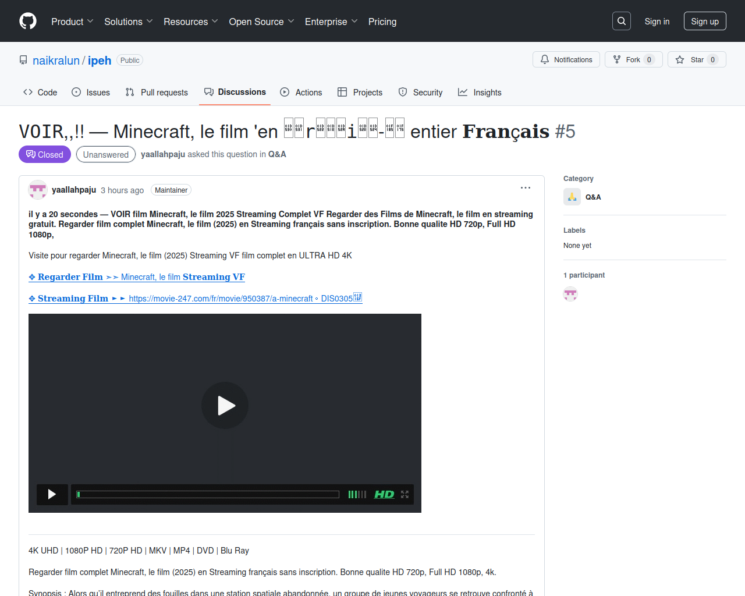Click the repository icon beside naikralun
The width and height of the screenshot is (745, 596).
23,61
